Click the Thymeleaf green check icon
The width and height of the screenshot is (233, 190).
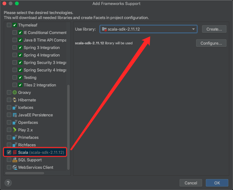pyautogui.click(x=15, y=25)
